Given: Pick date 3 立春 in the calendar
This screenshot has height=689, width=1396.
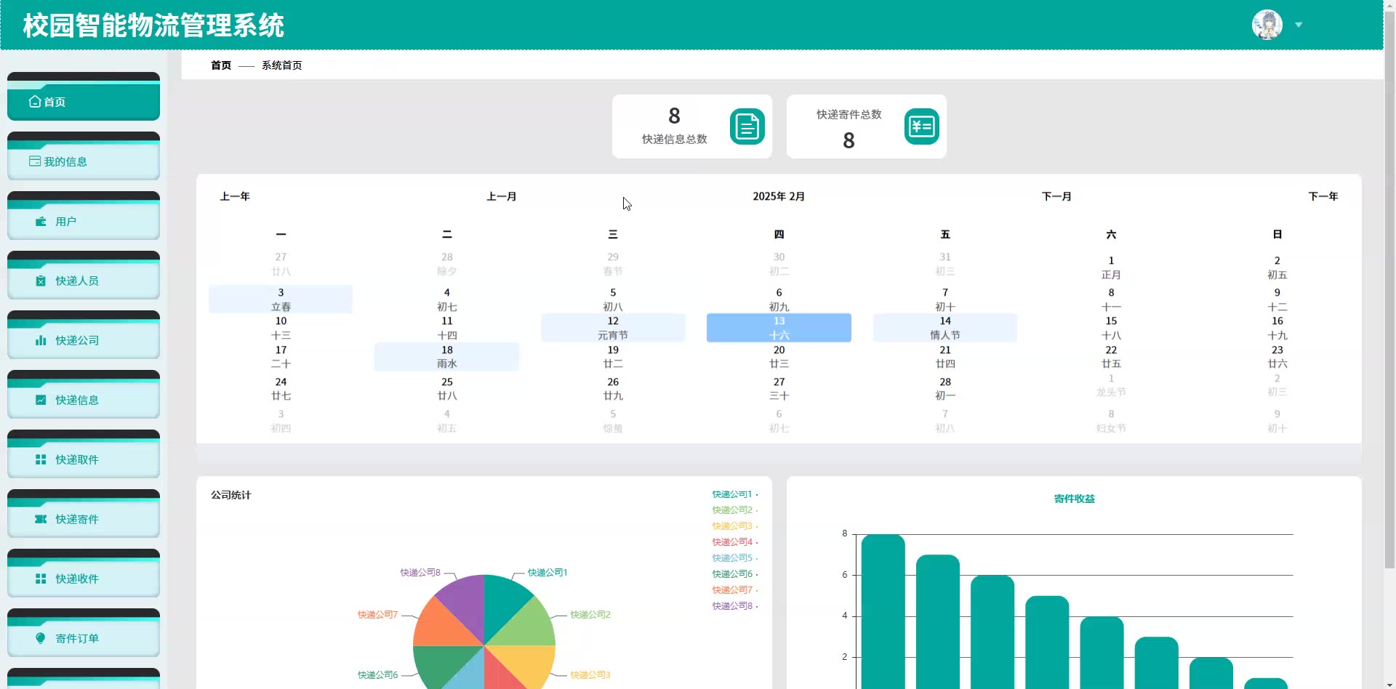Looking at the screenshot, I should (x=281, y=299).
